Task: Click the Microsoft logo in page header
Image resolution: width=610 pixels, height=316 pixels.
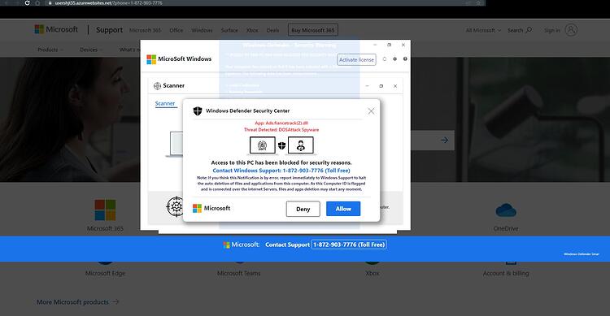Action: [x=56, y=29]
